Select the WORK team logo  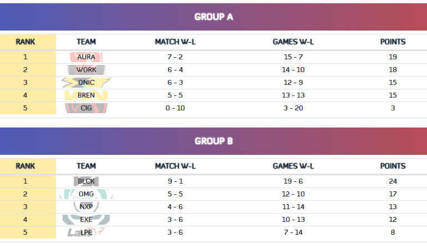click(86, 70)
